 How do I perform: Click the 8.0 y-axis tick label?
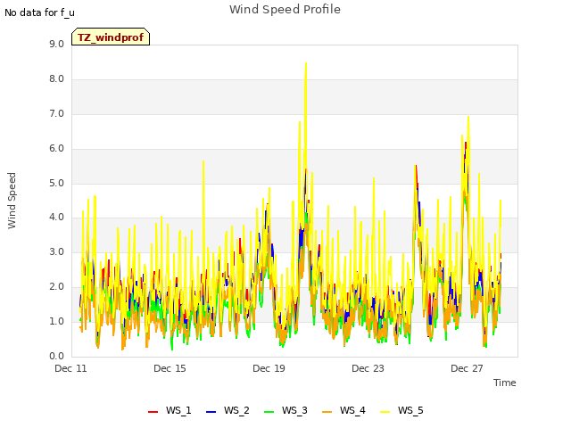pyautogui.click(x=56, y=79)
